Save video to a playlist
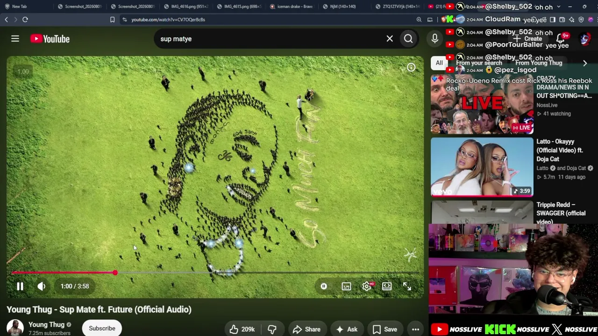 (x=385, y=329)
